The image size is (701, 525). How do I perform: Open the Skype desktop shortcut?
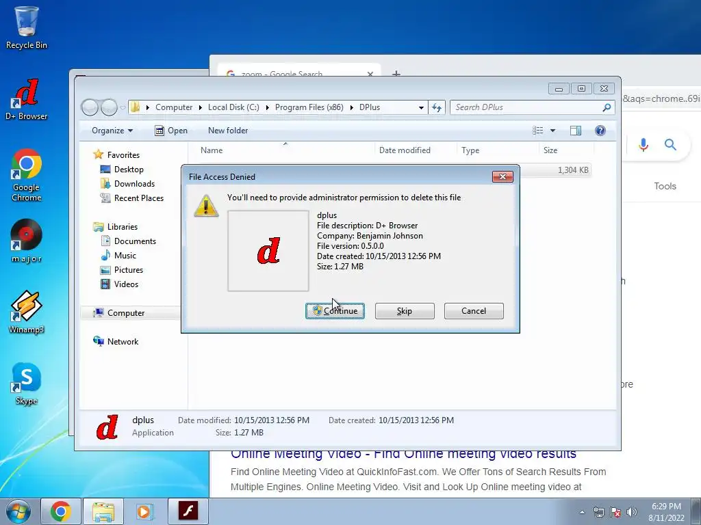click(x=27, y=383)
